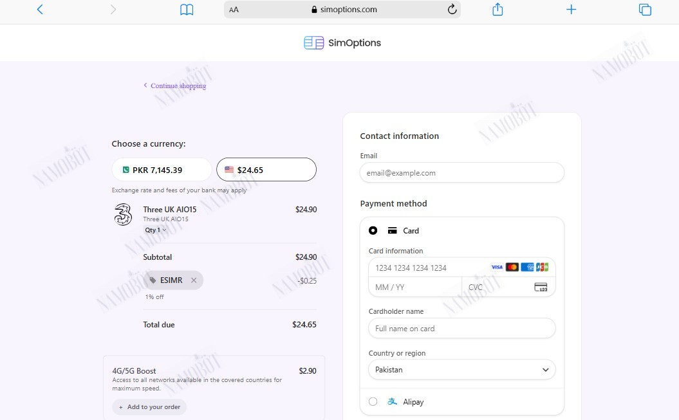Open the Safari share sheet icon
The height and width of the screenshot is (420, 679).
[x=498, y=9]
